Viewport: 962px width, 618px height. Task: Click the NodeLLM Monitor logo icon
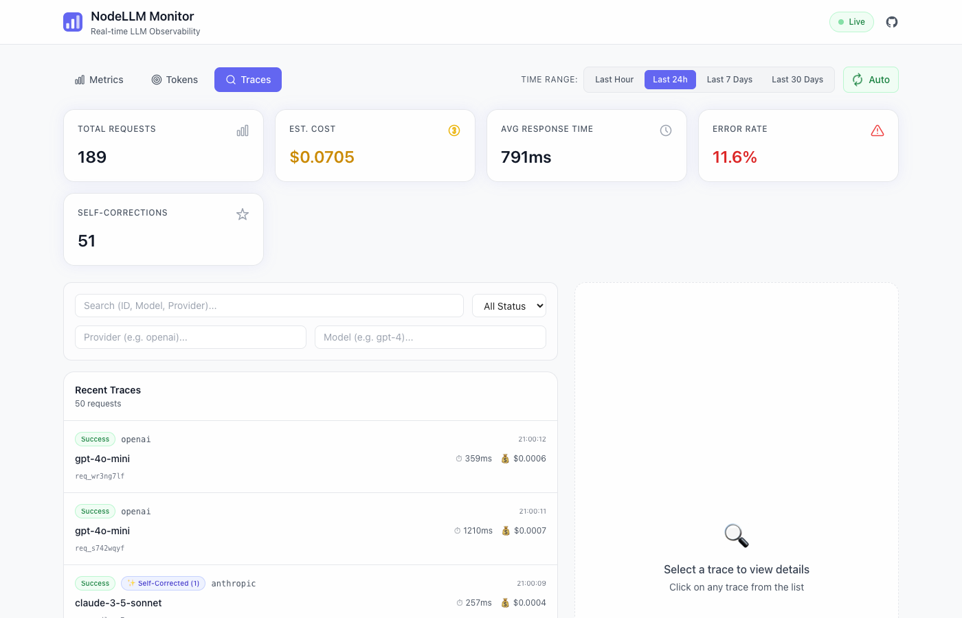(73, 22)
